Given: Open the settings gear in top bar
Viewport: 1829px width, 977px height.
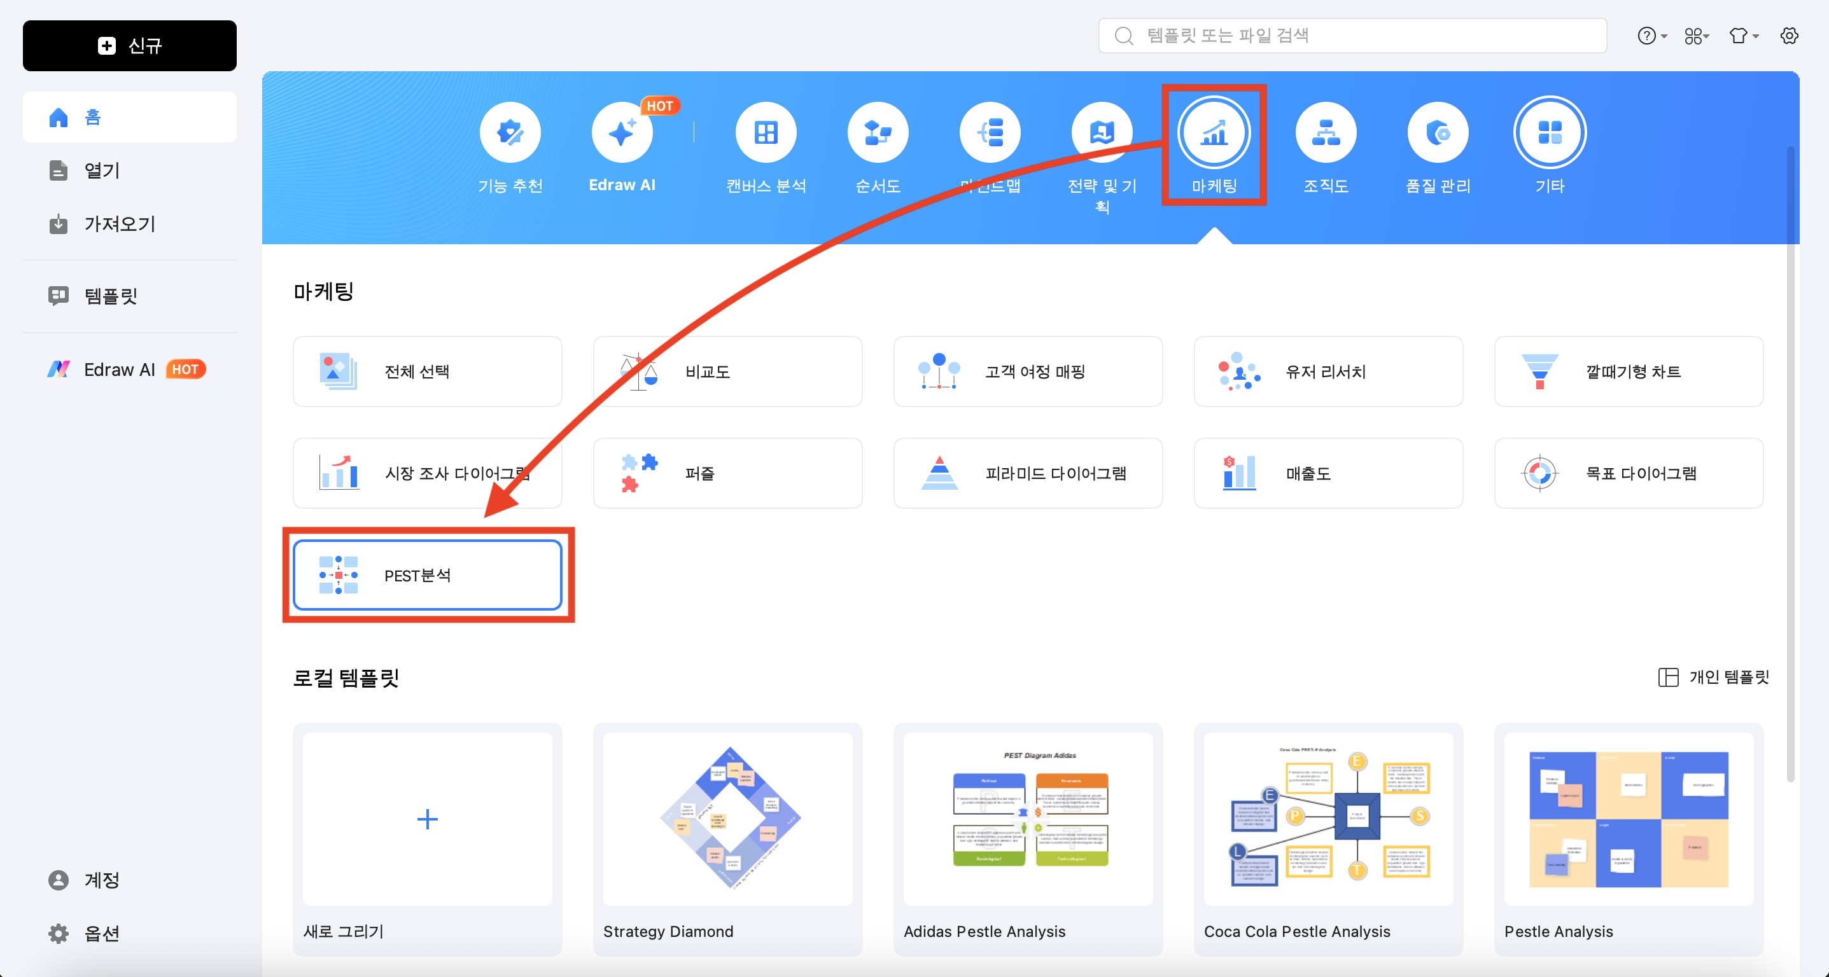Looking at the screenshot, I should click(x=1788, y=36).
